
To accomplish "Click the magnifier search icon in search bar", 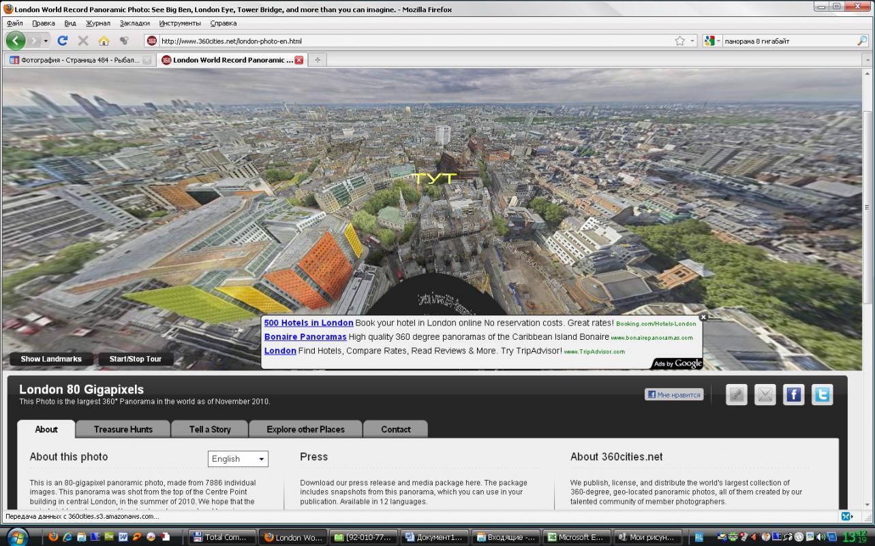I will click(x=862, y=41).
